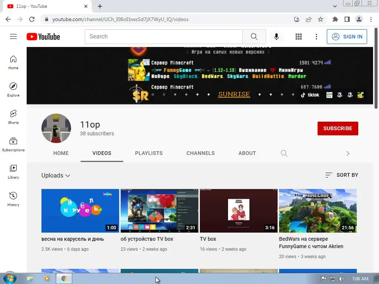
Task: Open video title 'TV box'
Action: [208, 239]
